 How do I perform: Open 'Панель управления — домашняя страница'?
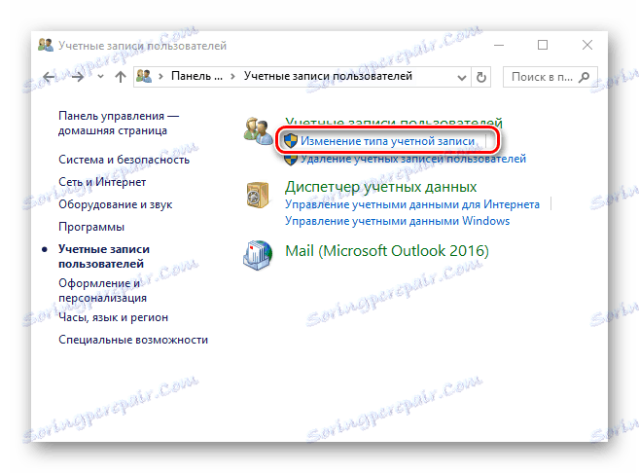pos(119,124)
